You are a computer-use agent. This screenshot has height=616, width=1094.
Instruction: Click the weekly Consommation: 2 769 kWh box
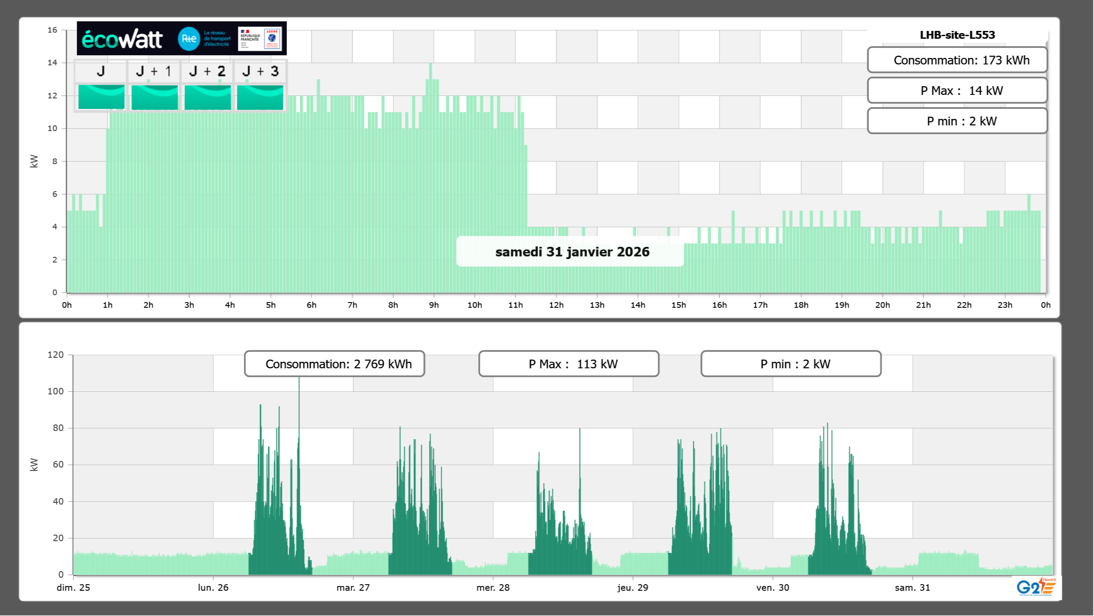point(334,364)
